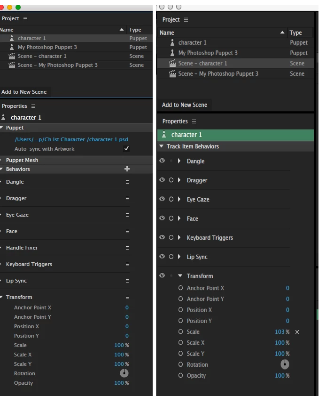Expand the Keyboard Triggers arrow in right panel

179,238
